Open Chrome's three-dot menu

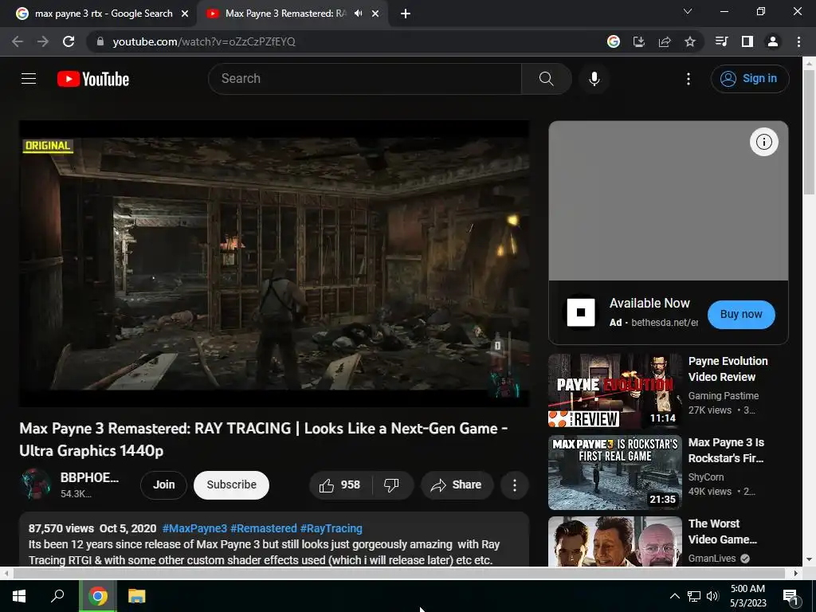tap(798, 41)
